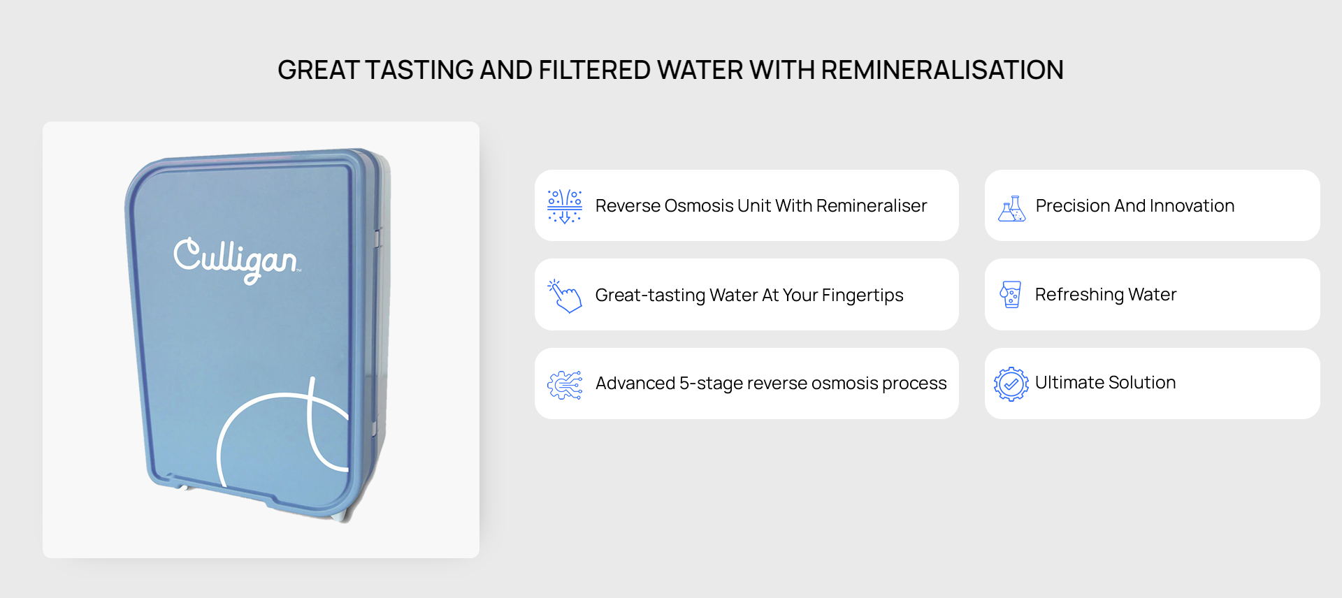Select Reverse Osmosis Unit With Remineraliser card
The height and width of the screenshot is (598, 1342).
(746, 205)
